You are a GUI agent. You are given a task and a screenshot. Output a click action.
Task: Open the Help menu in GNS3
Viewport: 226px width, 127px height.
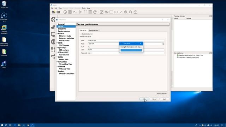(x=89, y=8)
